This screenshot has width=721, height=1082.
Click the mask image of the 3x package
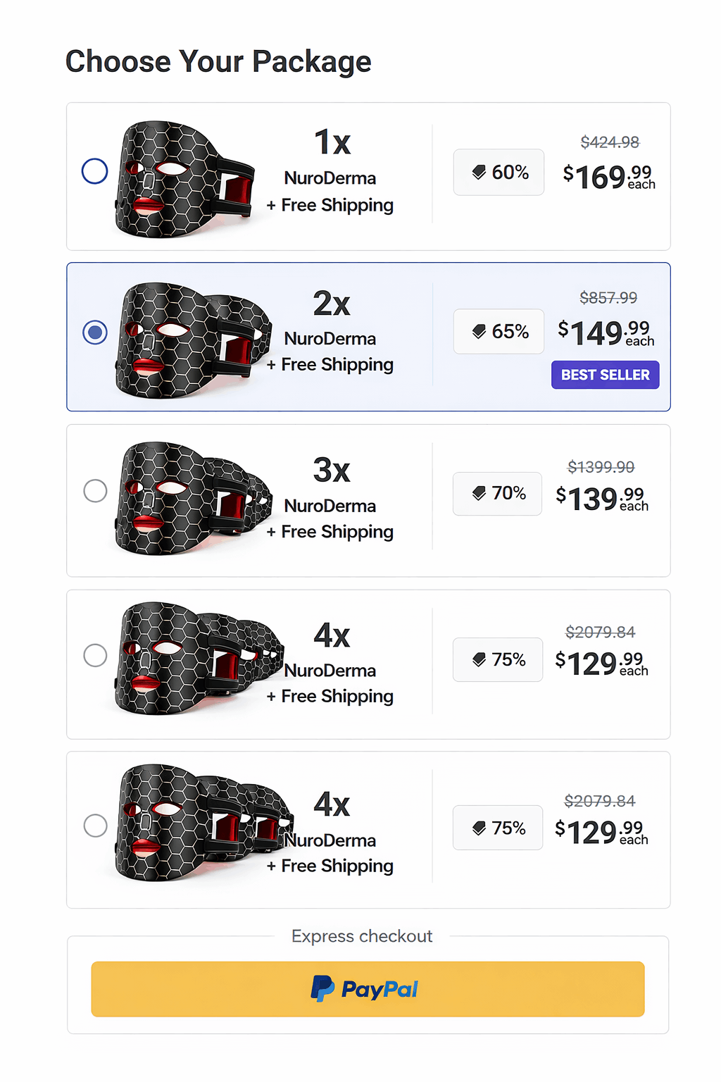tap(192, 498)
